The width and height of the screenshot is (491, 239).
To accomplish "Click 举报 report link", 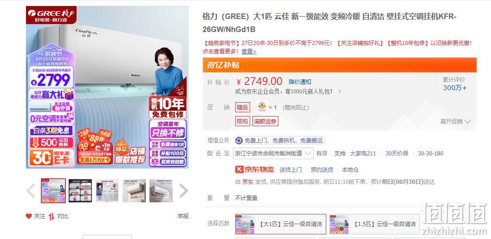I will click(x=183, y=216).
